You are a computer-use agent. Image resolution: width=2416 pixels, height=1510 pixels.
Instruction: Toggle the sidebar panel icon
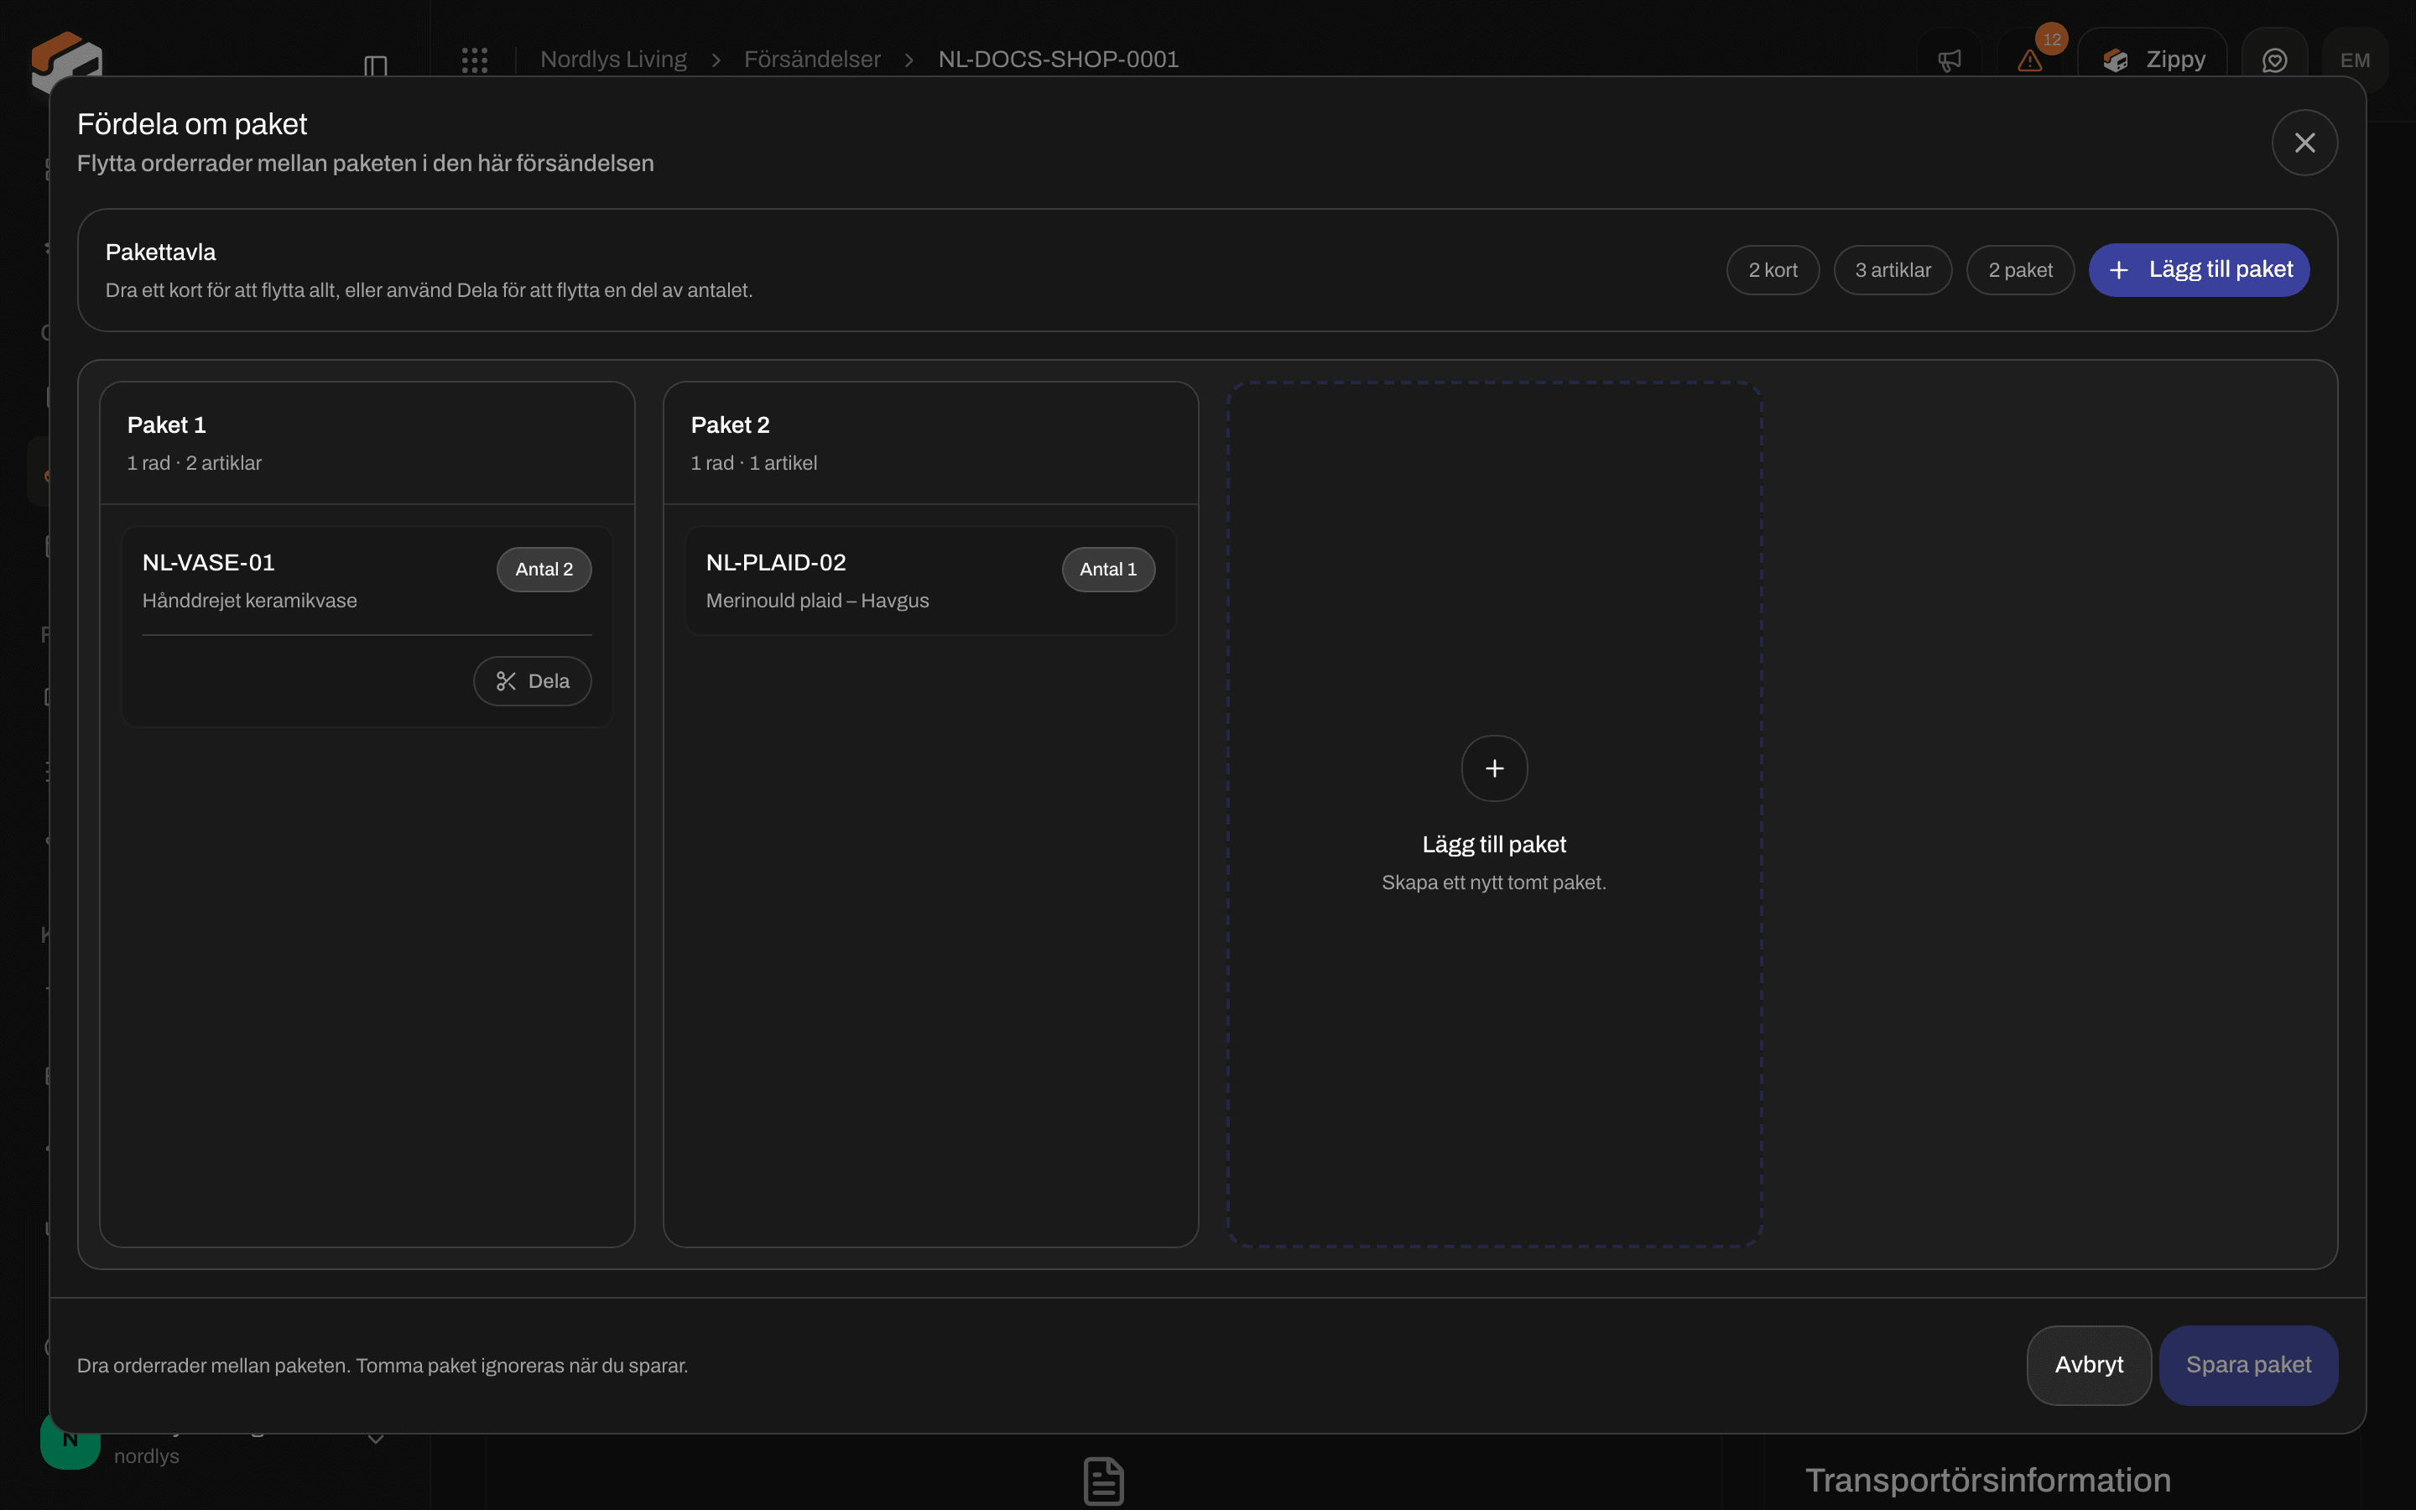pos(375,66)
